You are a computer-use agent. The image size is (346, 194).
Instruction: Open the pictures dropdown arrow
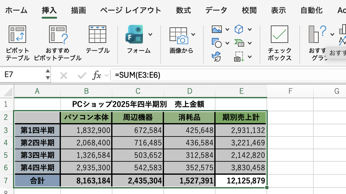tap(227, 30)
